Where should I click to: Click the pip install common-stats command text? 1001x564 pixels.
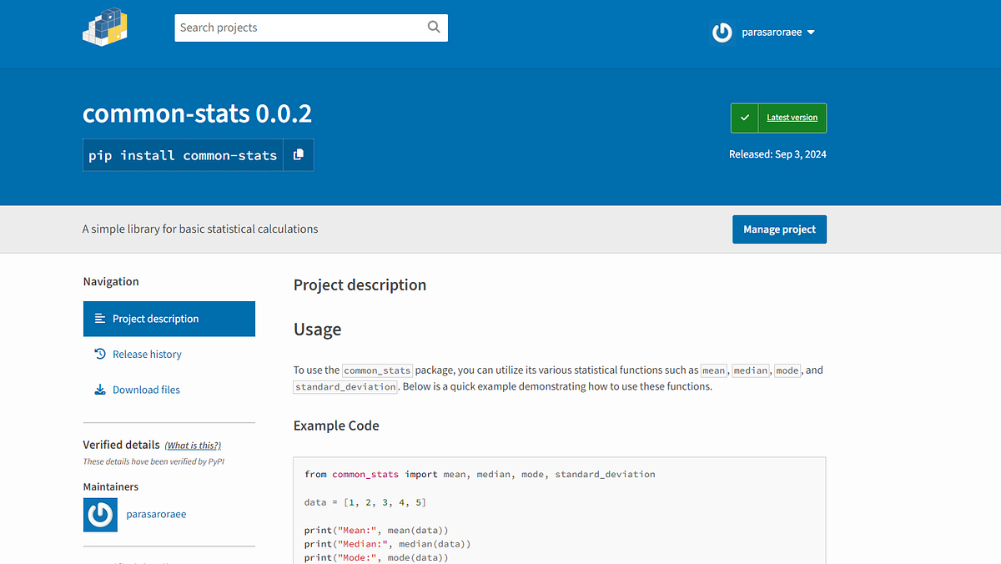183,155
